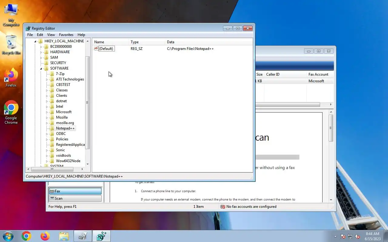
Task: Expand the ATI Technologies key
Action: (47, 79)
